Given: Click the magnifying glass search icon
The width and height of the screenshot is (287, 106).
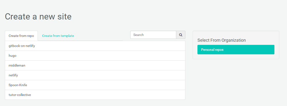Looking at the screenshot, I should (181, 35).
